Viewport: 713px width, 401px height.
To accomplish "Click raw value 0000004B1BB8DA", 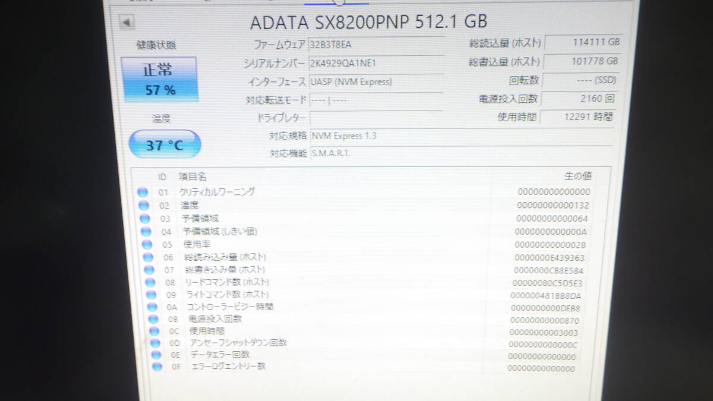I will pyautogui.click(x=546, y=296).
